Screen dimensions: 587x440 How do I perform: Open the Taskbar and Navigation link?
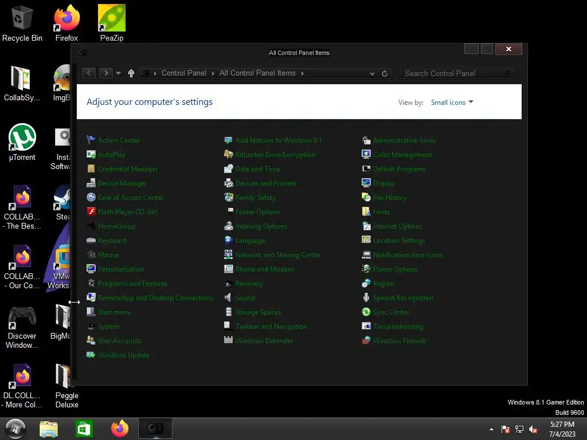coord(271,326)
